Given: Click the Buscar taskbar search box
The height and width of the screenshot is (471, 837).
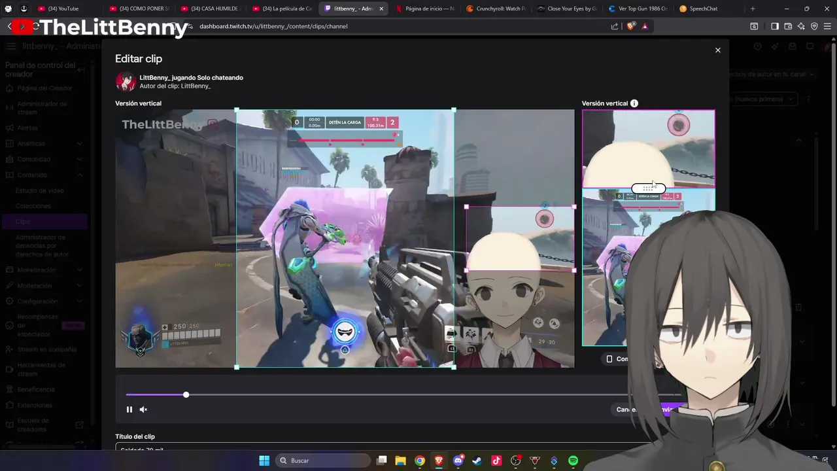Looking at the screenshot, I should (324, 461).
